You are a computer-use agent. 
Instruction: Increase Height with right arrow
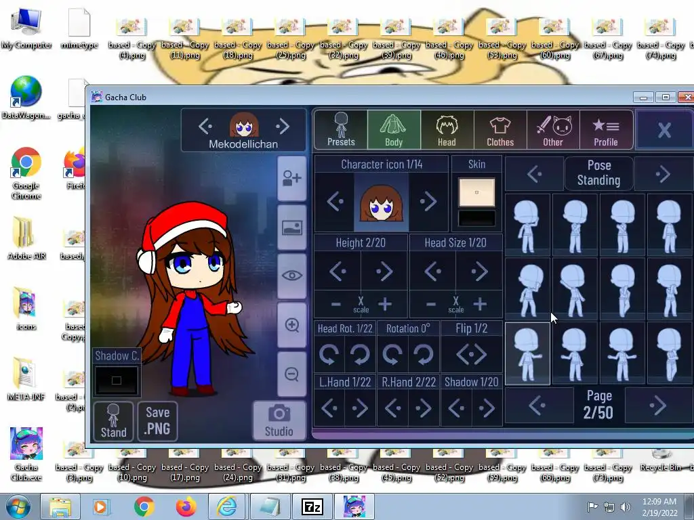[384, 271]
